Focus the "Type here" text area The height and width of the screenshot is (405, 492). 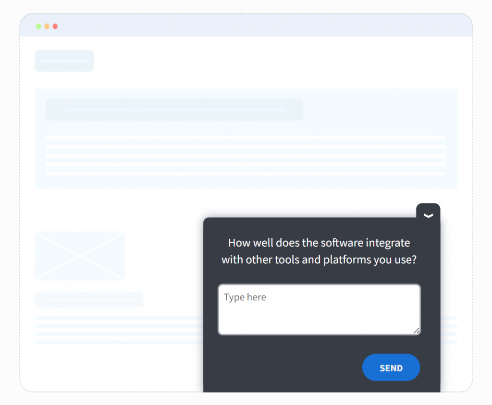coord(319,309)
